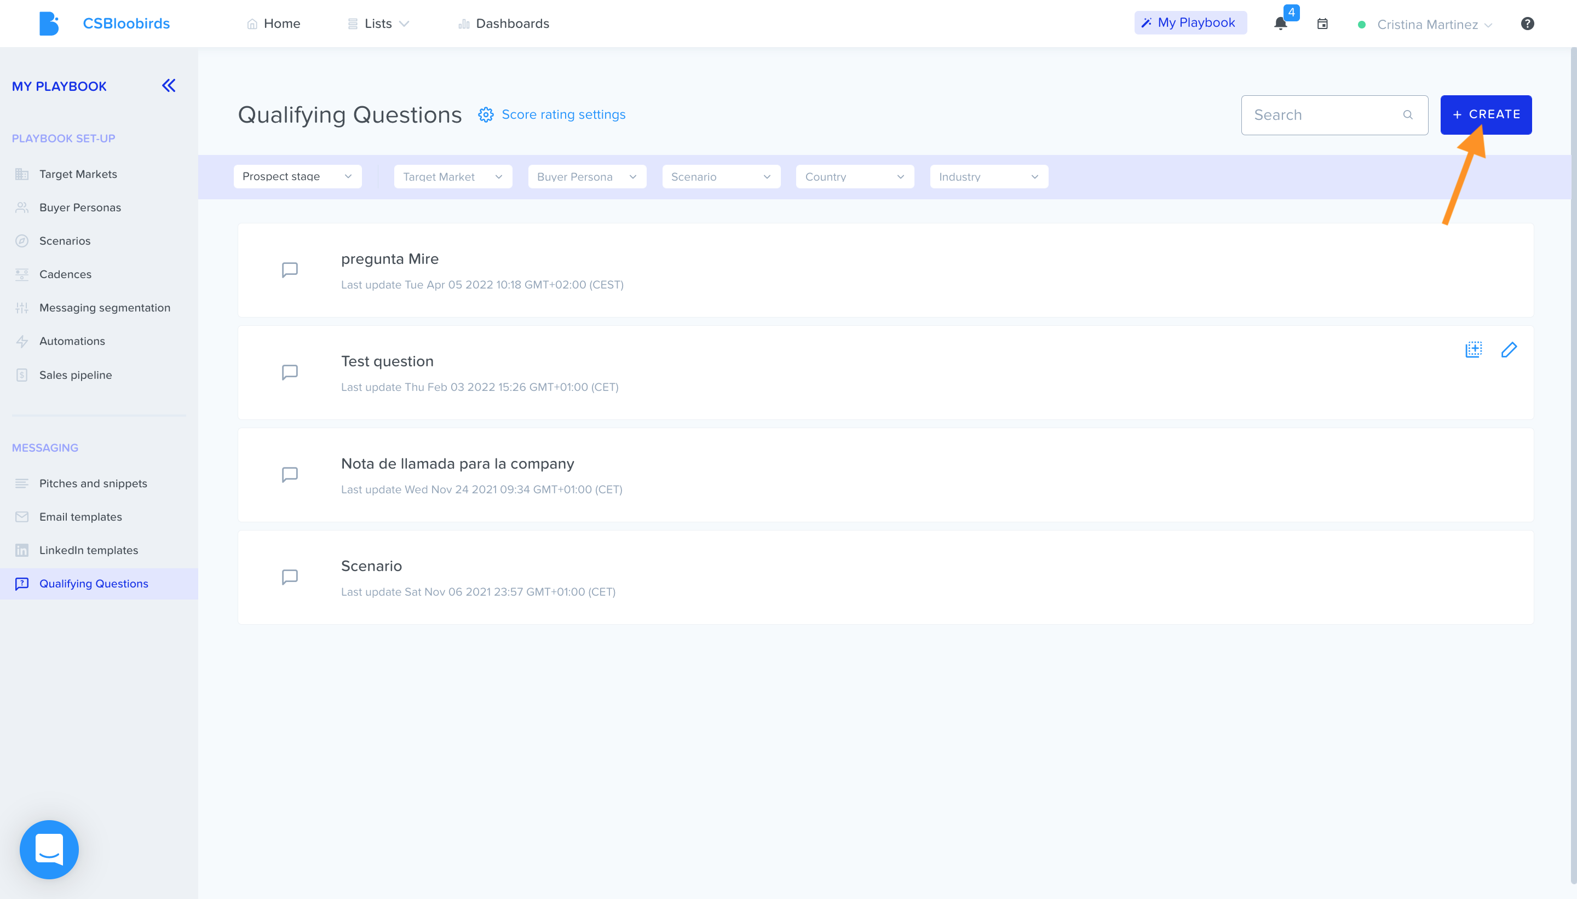Open the pregunta Mire question
The image size is (1577, 899).
click(390, 259)
